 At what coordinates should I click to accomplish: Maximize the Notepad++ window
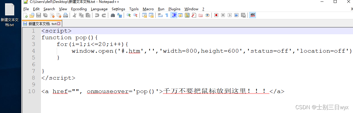(335, 2)
